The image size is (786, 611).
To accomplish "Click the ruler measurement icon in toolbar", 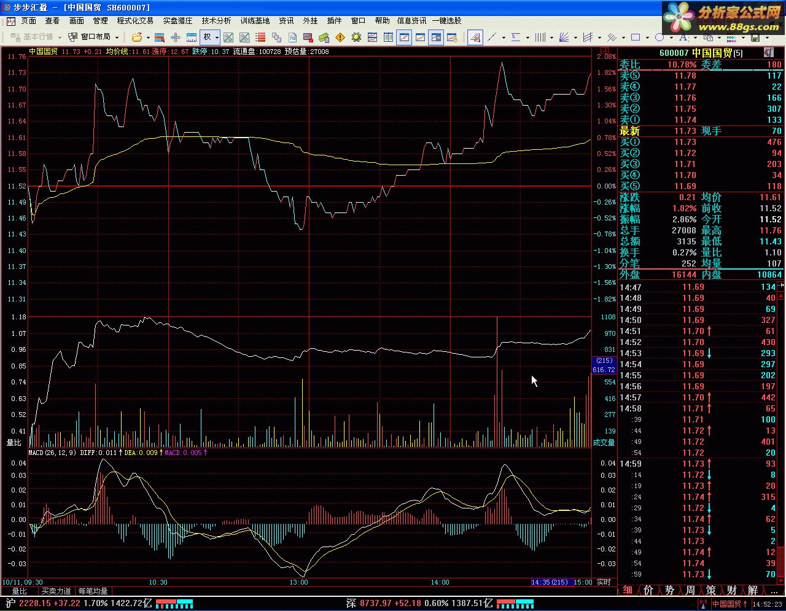I will (192, 37).
